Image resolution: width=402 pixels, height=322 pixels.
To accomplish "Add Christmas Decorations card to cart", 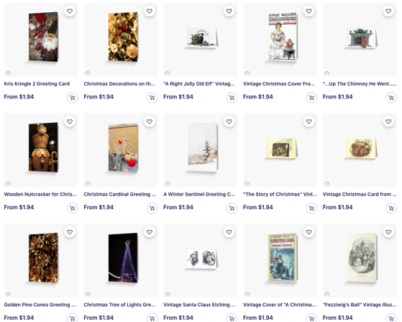I will [152, 98].
